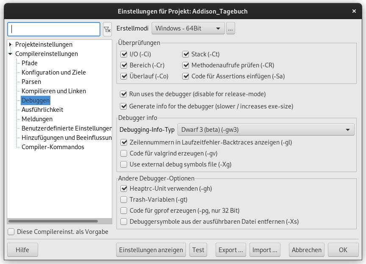Click the clear filter icon beside search box
Screen dimensions: 366x264
pyautogui.click(x=107, y=29)
